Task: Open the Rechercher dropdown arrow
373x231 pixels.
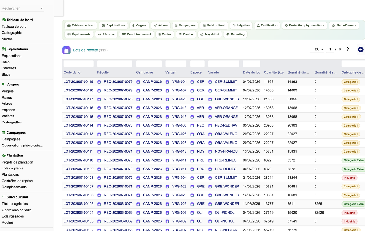Action: point(42,8)
